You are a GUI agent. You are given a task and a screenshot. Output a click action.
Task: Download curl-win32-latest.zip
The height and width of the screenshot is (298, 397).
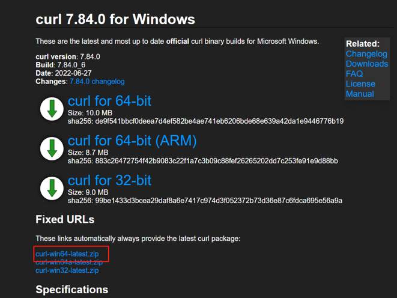67,270
